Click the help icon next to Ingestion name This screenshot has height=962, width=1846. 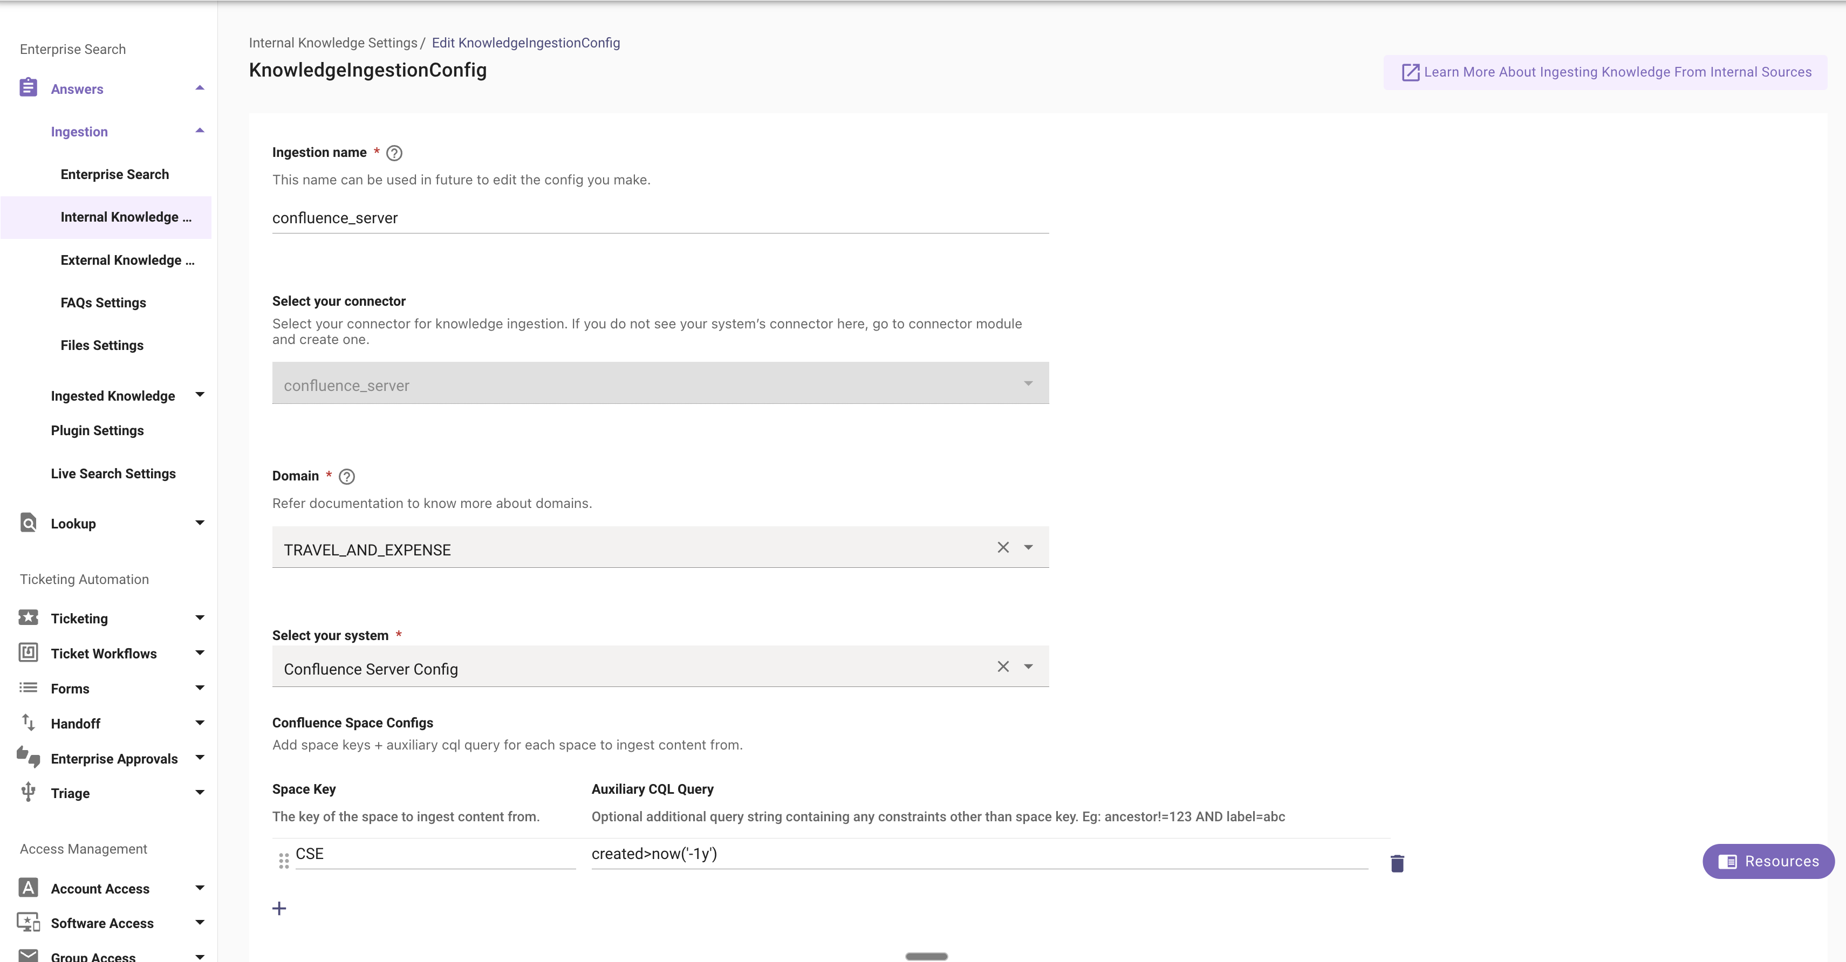tap(394, 153)
